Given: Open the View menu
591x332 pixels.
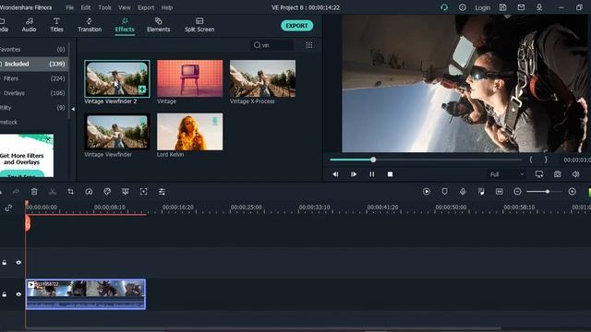Looking at the screenshot, I should [x=125, y=7].
